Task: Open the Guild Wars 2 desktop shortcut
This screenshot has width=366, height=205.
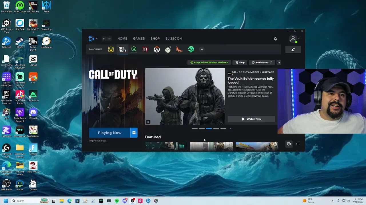Action: [x=33, y=167]
